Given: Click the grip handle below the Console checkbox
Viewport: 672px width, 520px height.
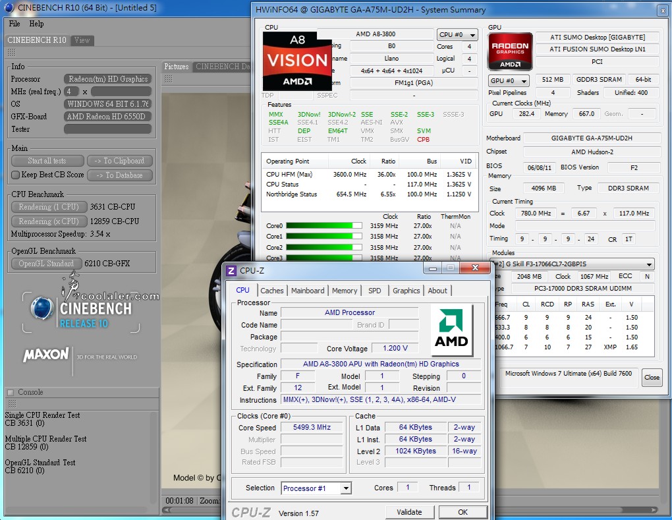Looking at the screenshot, I should (x=12, y=403).
